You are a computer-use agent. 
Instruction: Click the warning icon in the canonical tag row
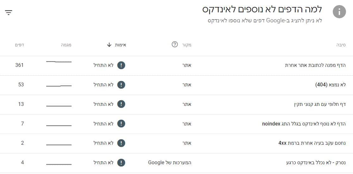point(121,104)
